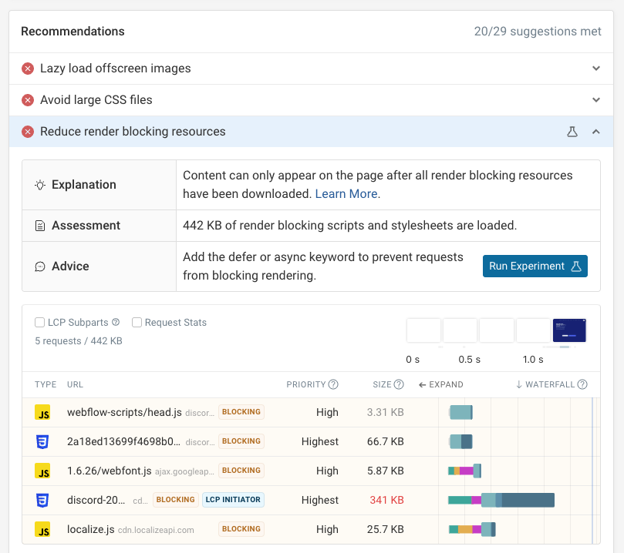Select the last filmstrip thumbnail with dark page

569,330
